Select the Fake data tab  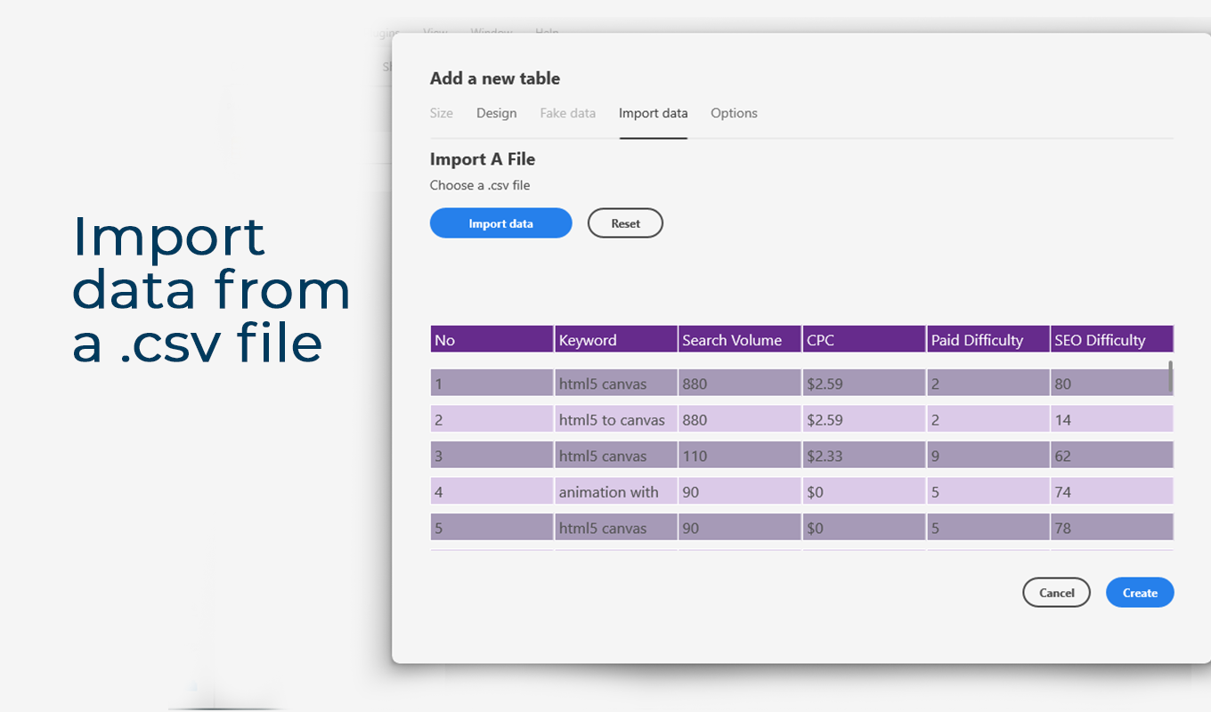pyautogui.click(x=567, y=113)
